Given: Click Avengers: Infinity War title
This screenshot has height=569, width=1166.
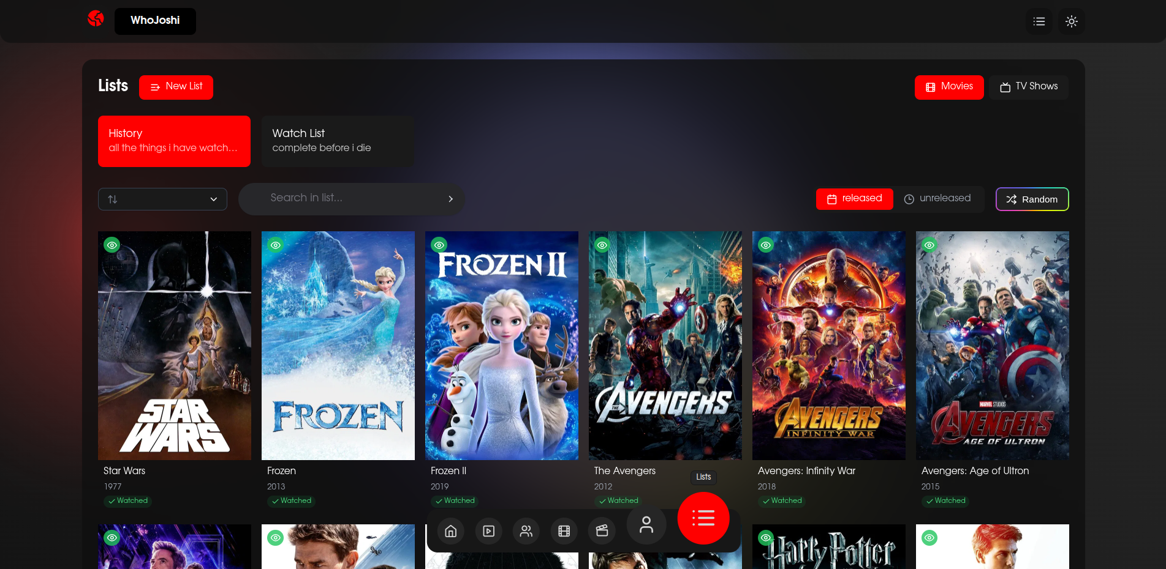Looking at the screenshot, I should (x=806, y=470).
